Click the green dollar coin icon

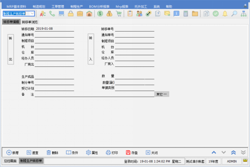tap(100, 14)
